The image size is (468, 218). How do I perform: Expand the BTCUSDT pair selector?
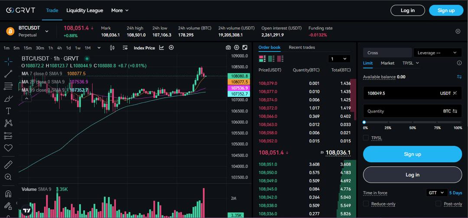click(x=47, y=31)
